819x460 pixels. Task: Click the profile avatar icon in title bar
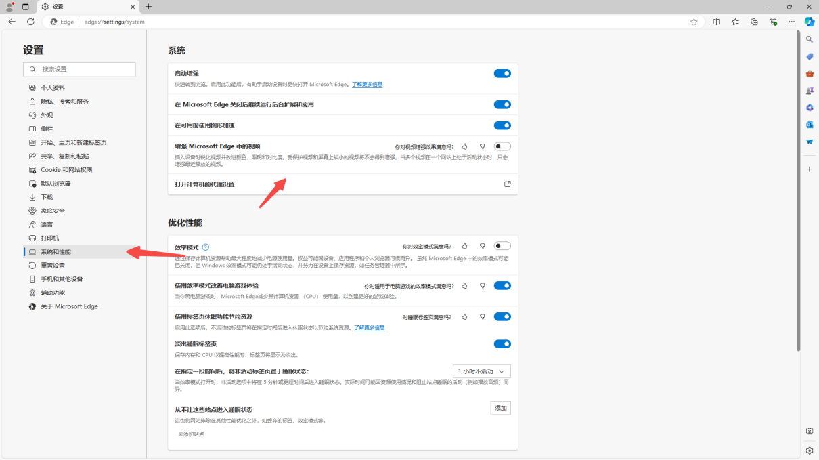pyautogui.click(x=9, y=7)
